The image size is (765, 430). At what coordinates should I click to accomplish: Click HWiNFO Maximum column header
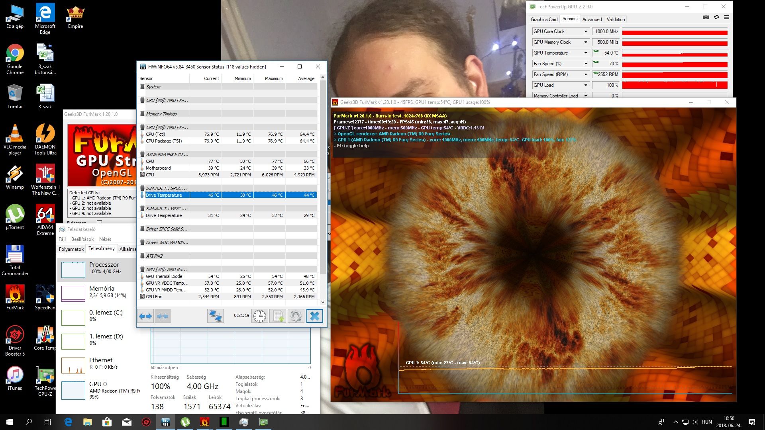(269, 78)
